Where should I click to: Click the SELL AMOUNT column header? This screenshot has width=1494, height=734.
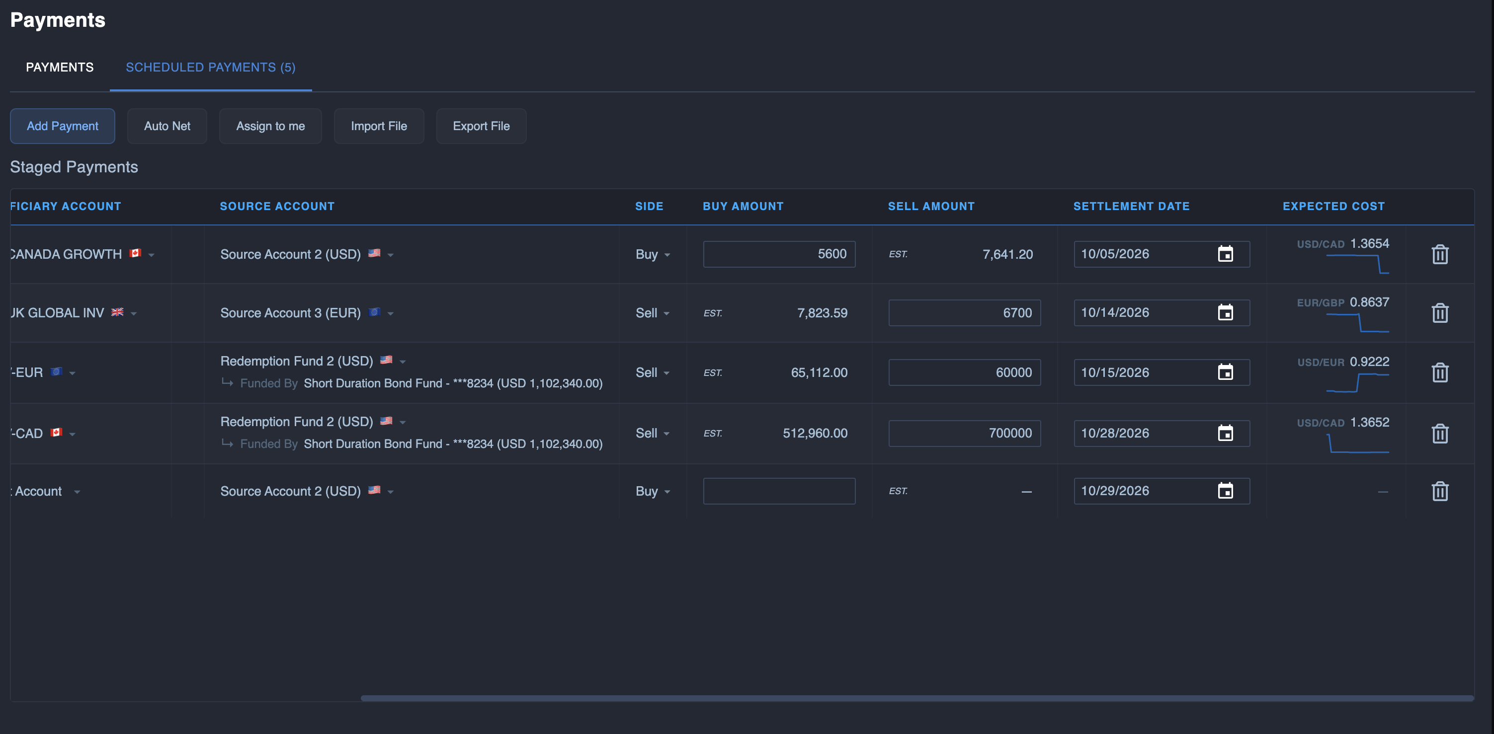pyautogui.click(x=931, y=206)
